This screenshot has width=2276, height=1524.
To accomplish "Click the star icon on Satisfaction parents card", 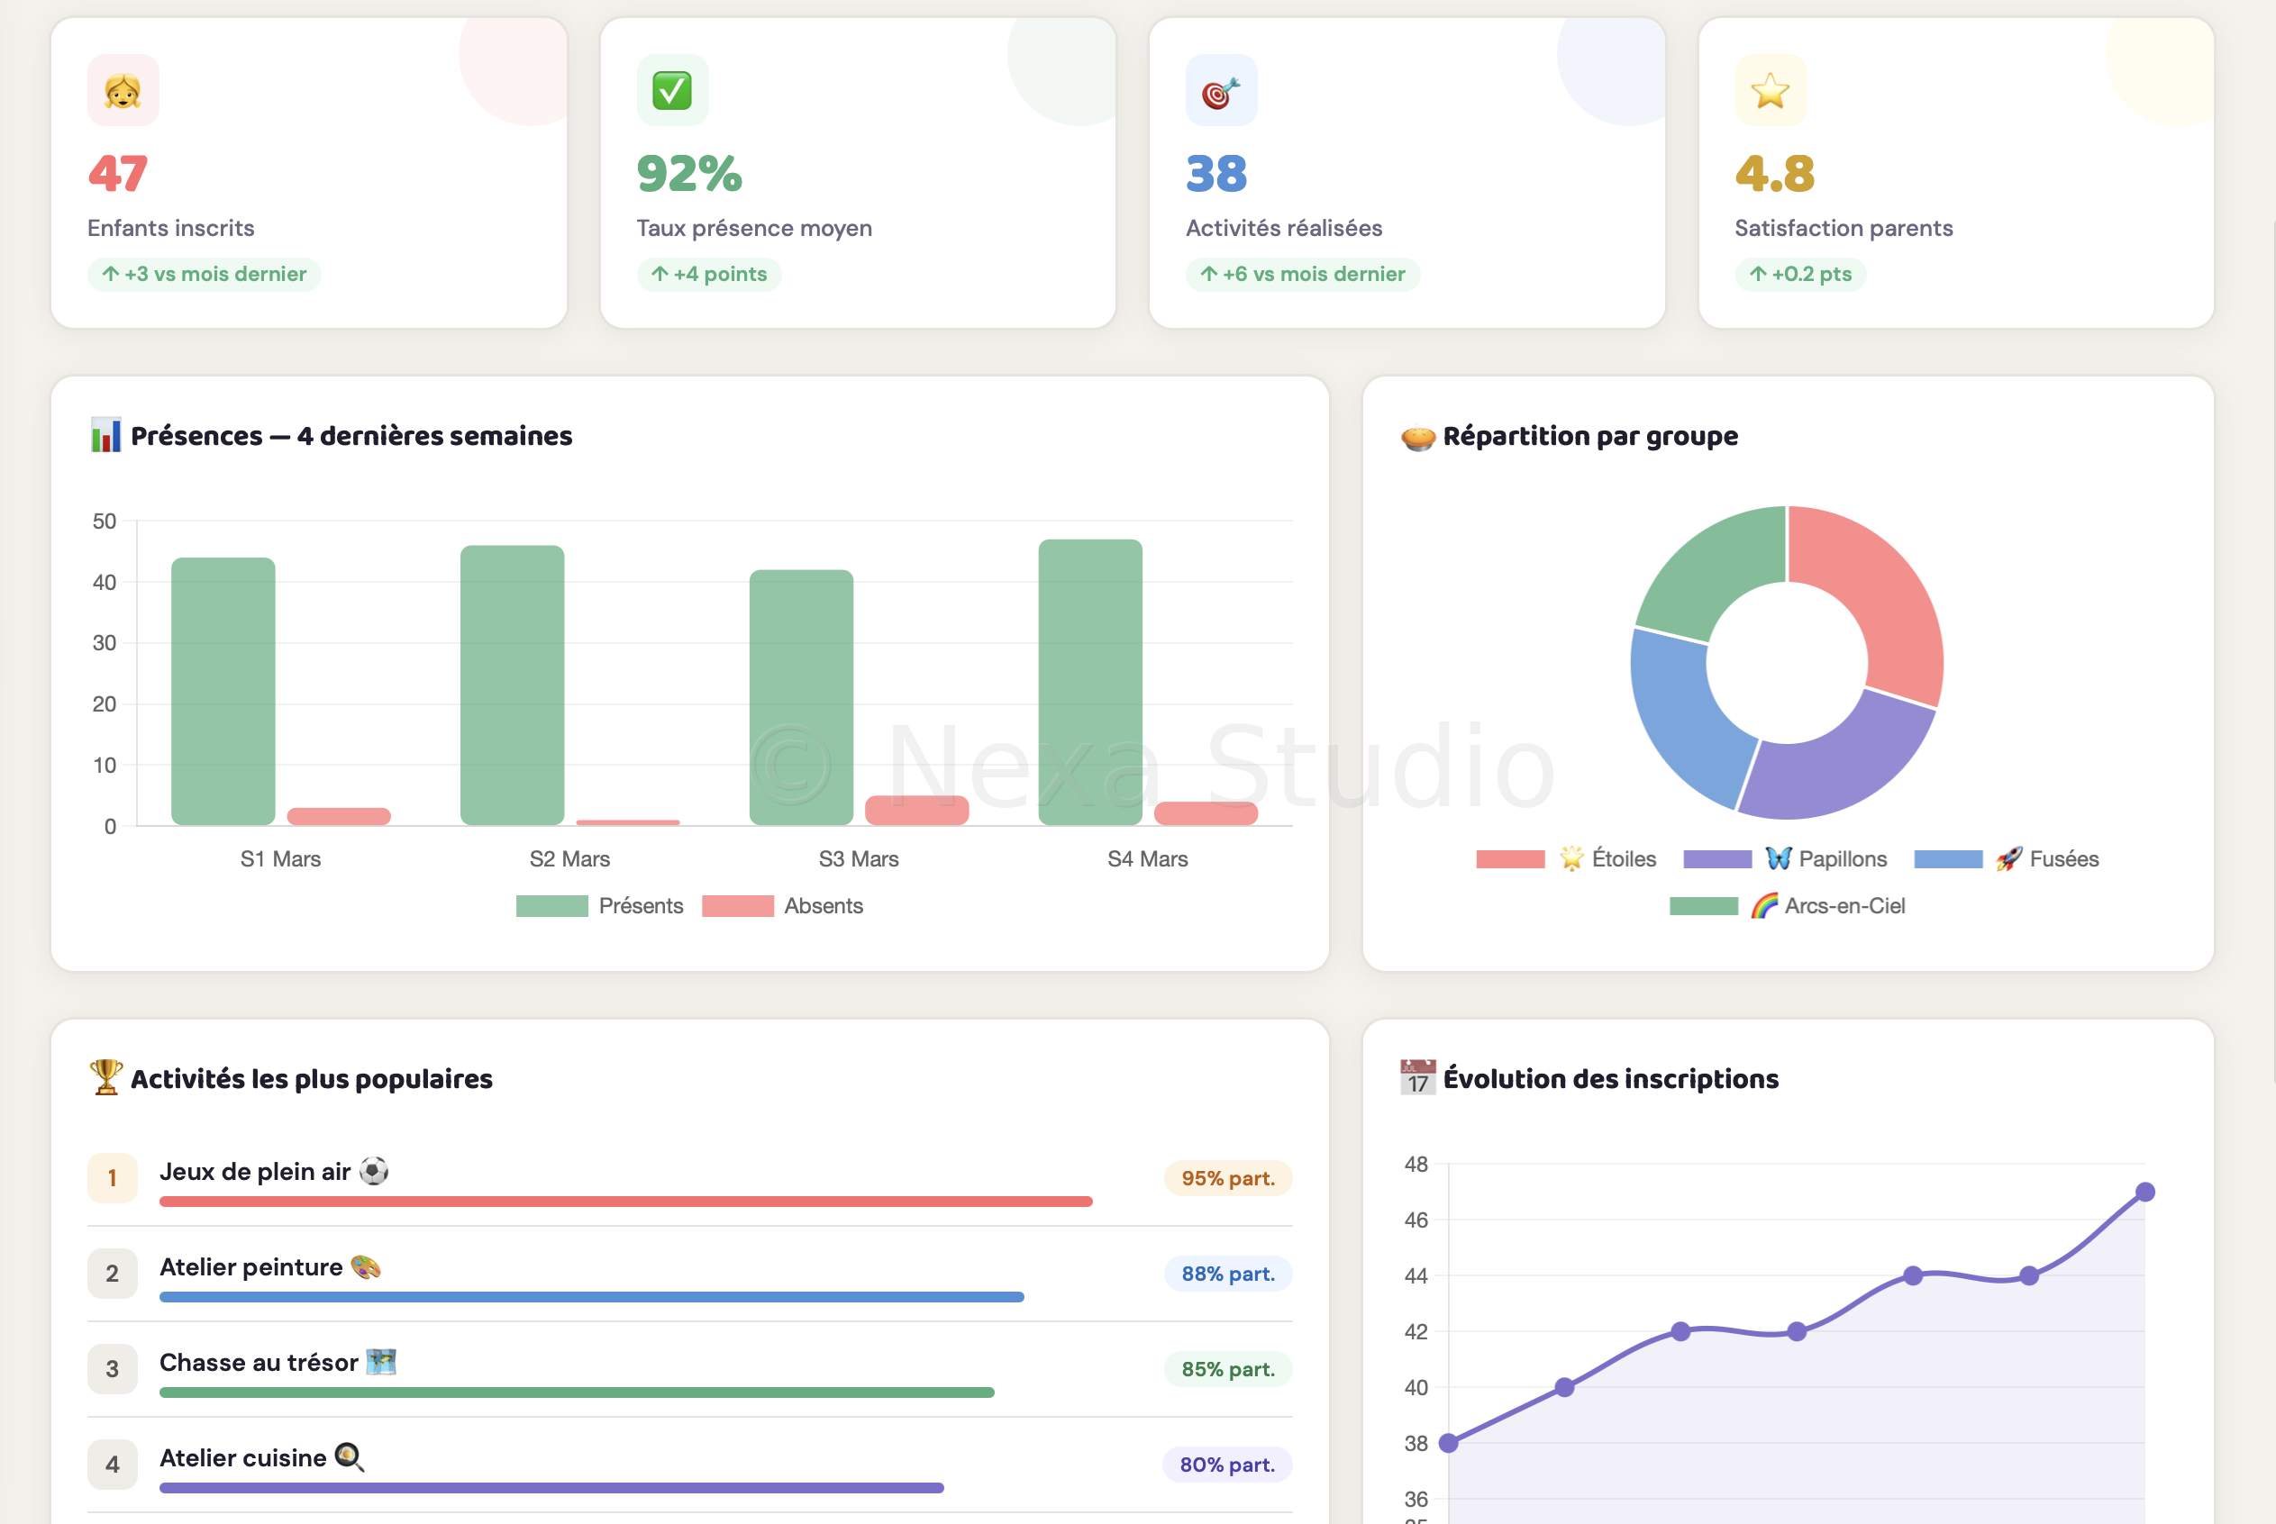I will (1771, 90).
